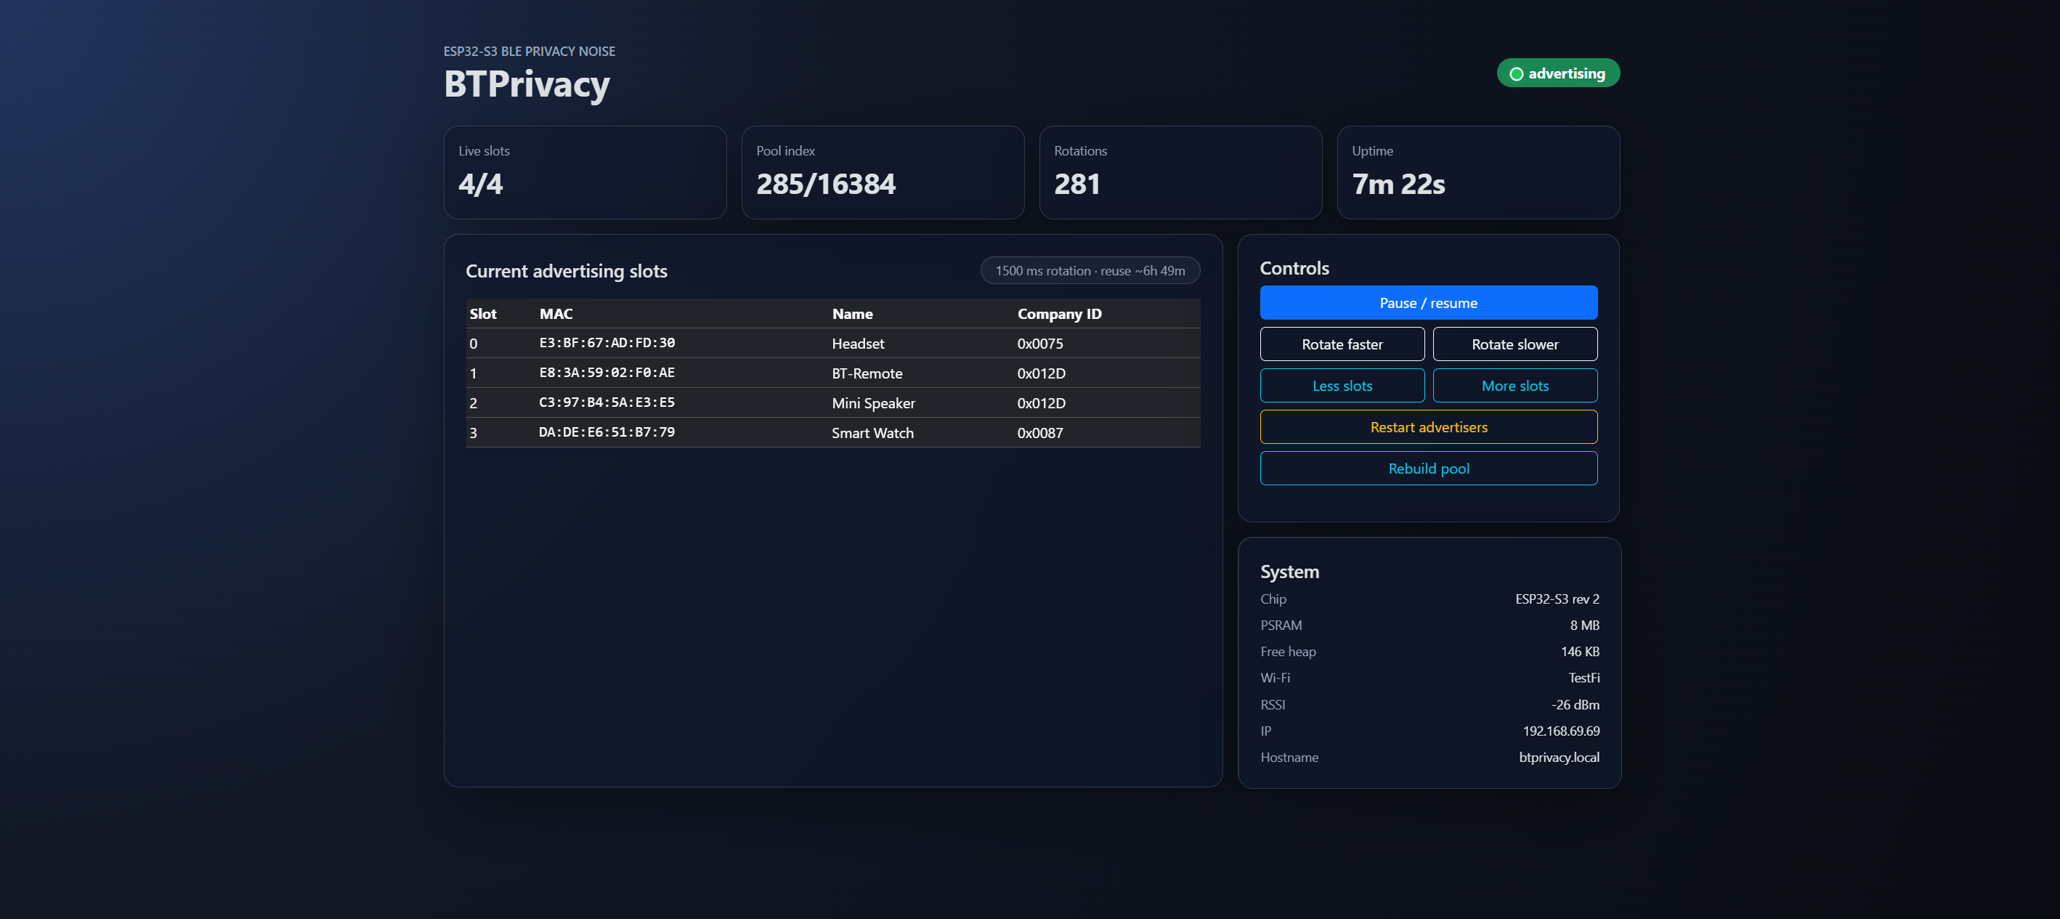
Task: Select MAC C3:97:B4:5A:E3:E5
Action: 607,402
